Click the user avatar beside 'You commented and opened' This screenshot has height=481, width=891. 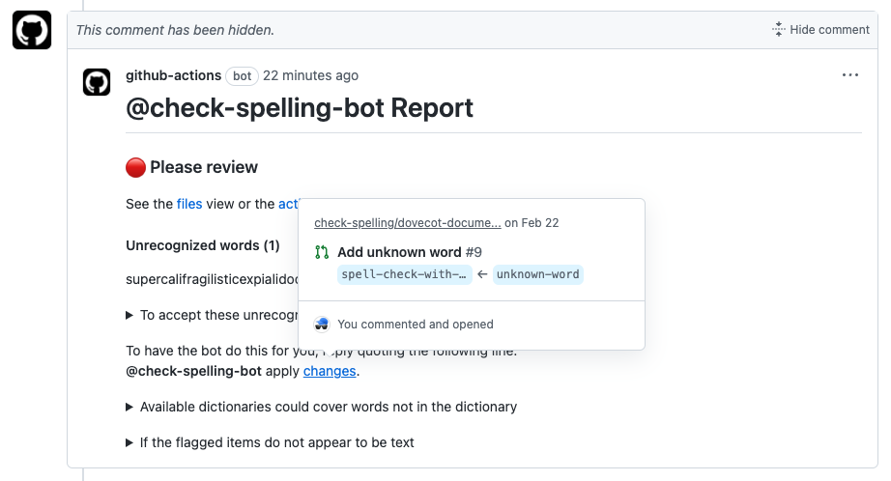(322, 325)
